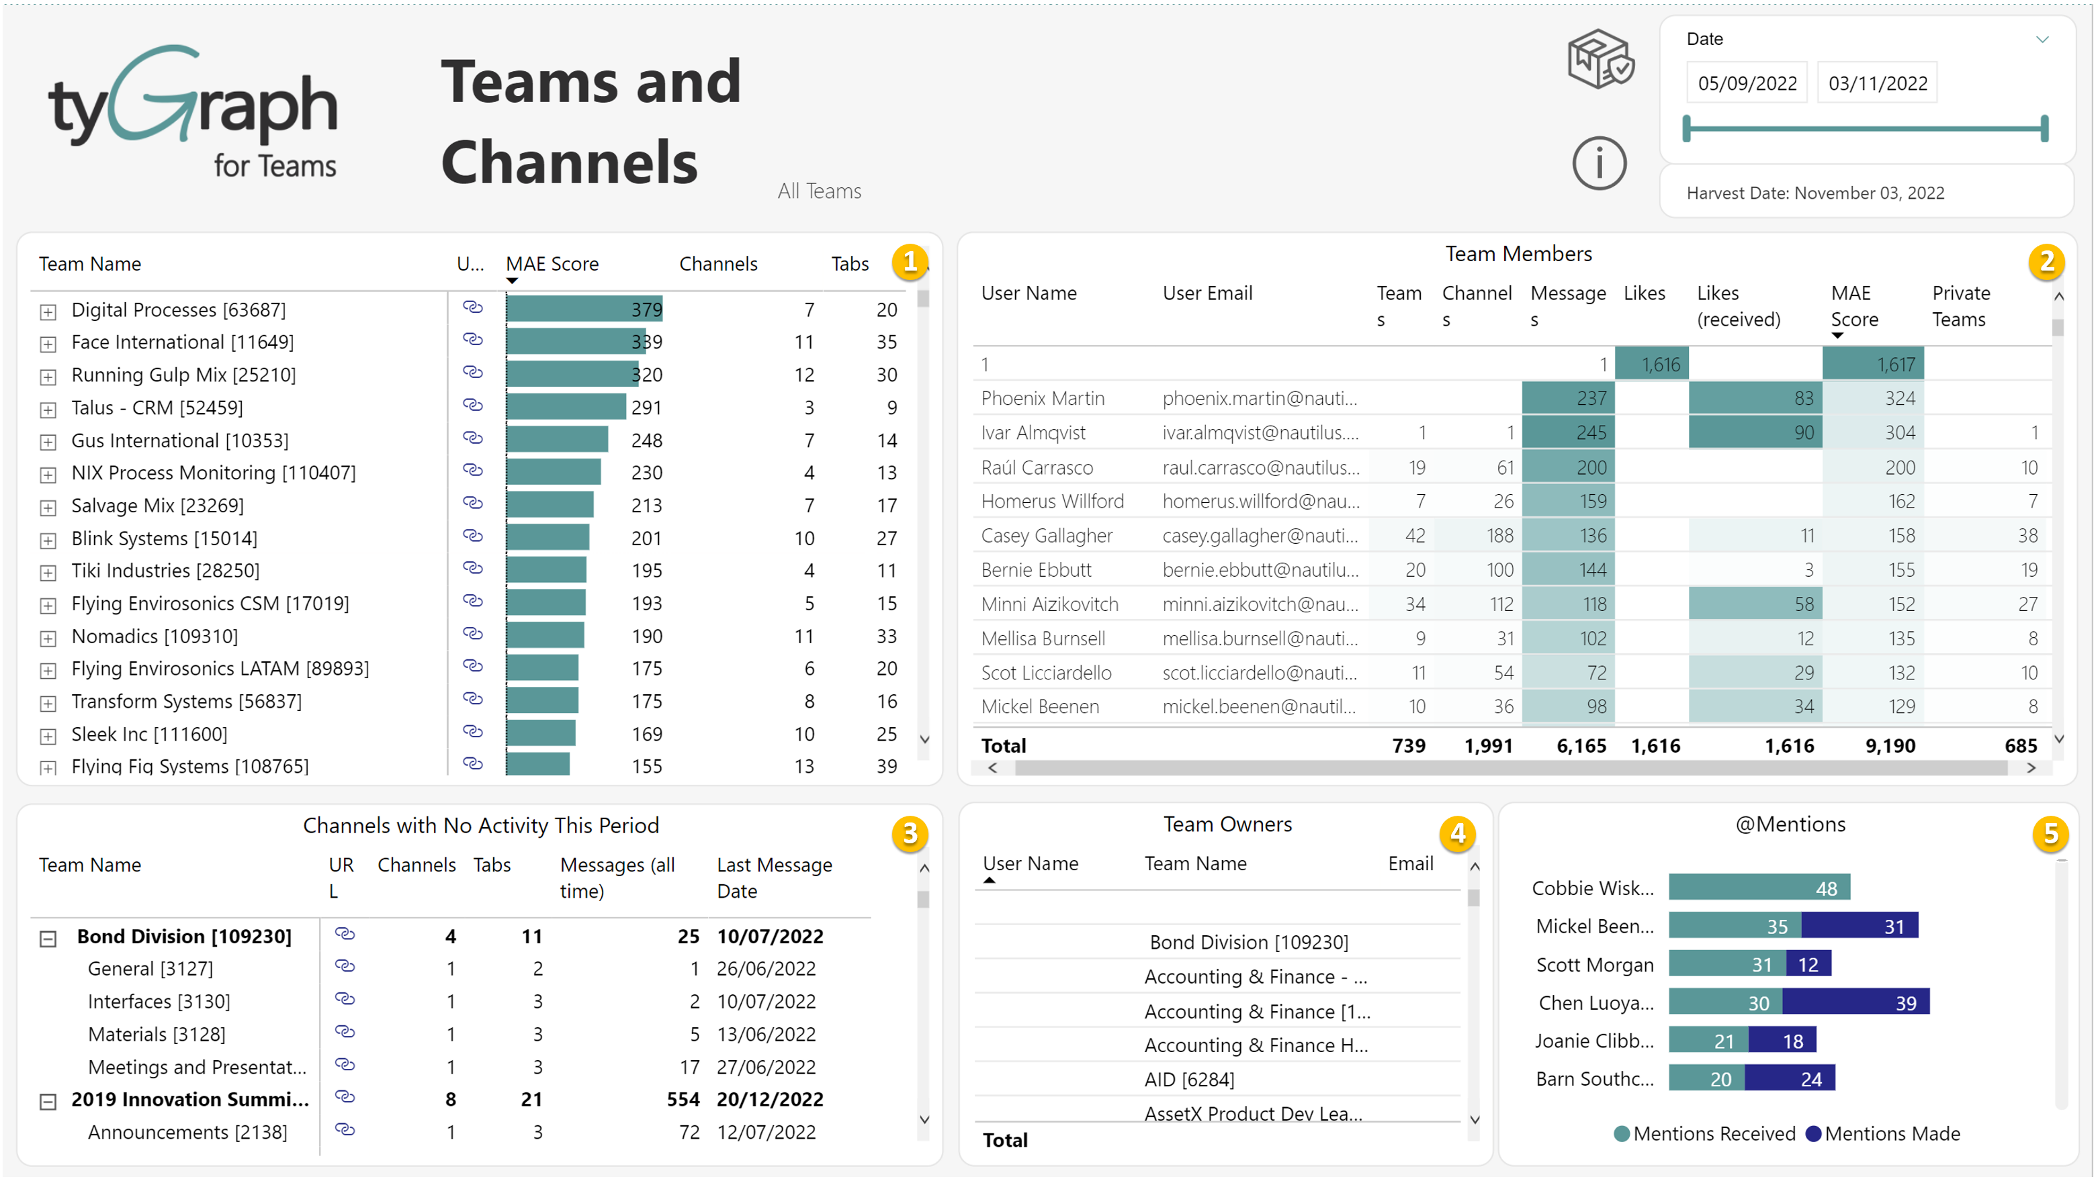Click right arrow on Team Members horizontal scrollbar

pyautogui.click(x=2030, y=767)
